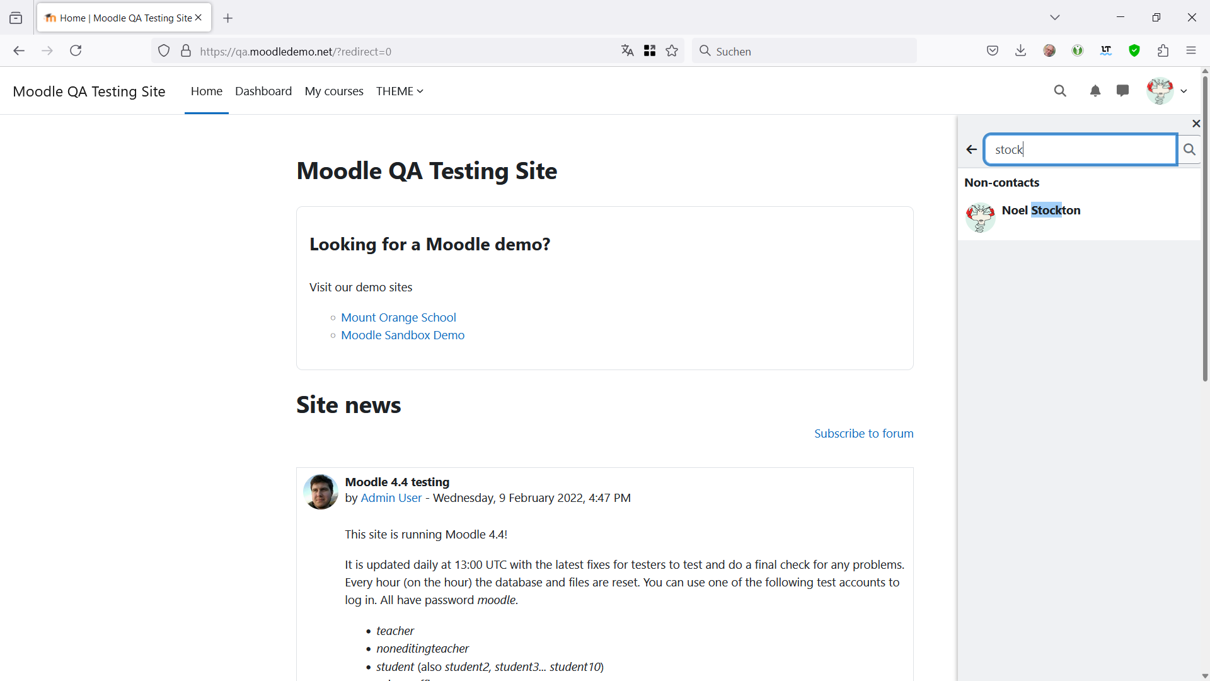
Task: Open the user avatar menu
Action: tap(1167, 91)
